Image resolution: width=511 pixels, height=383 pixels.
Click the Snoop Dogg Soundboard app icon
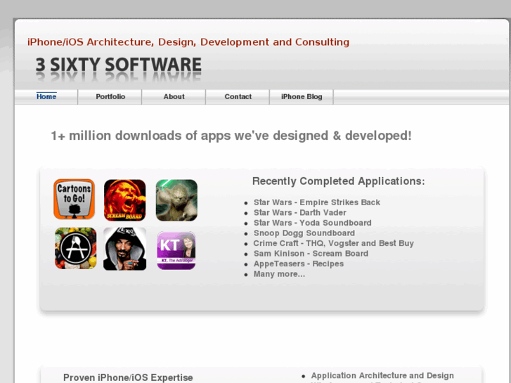point(124,249)
